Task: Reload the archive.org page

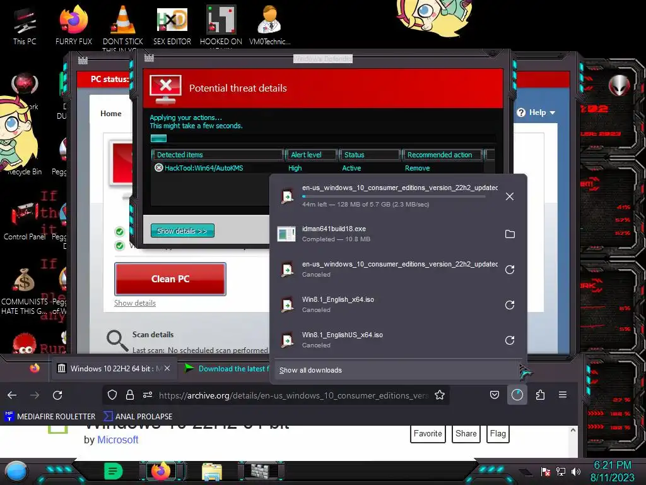Action: [57, 395]
